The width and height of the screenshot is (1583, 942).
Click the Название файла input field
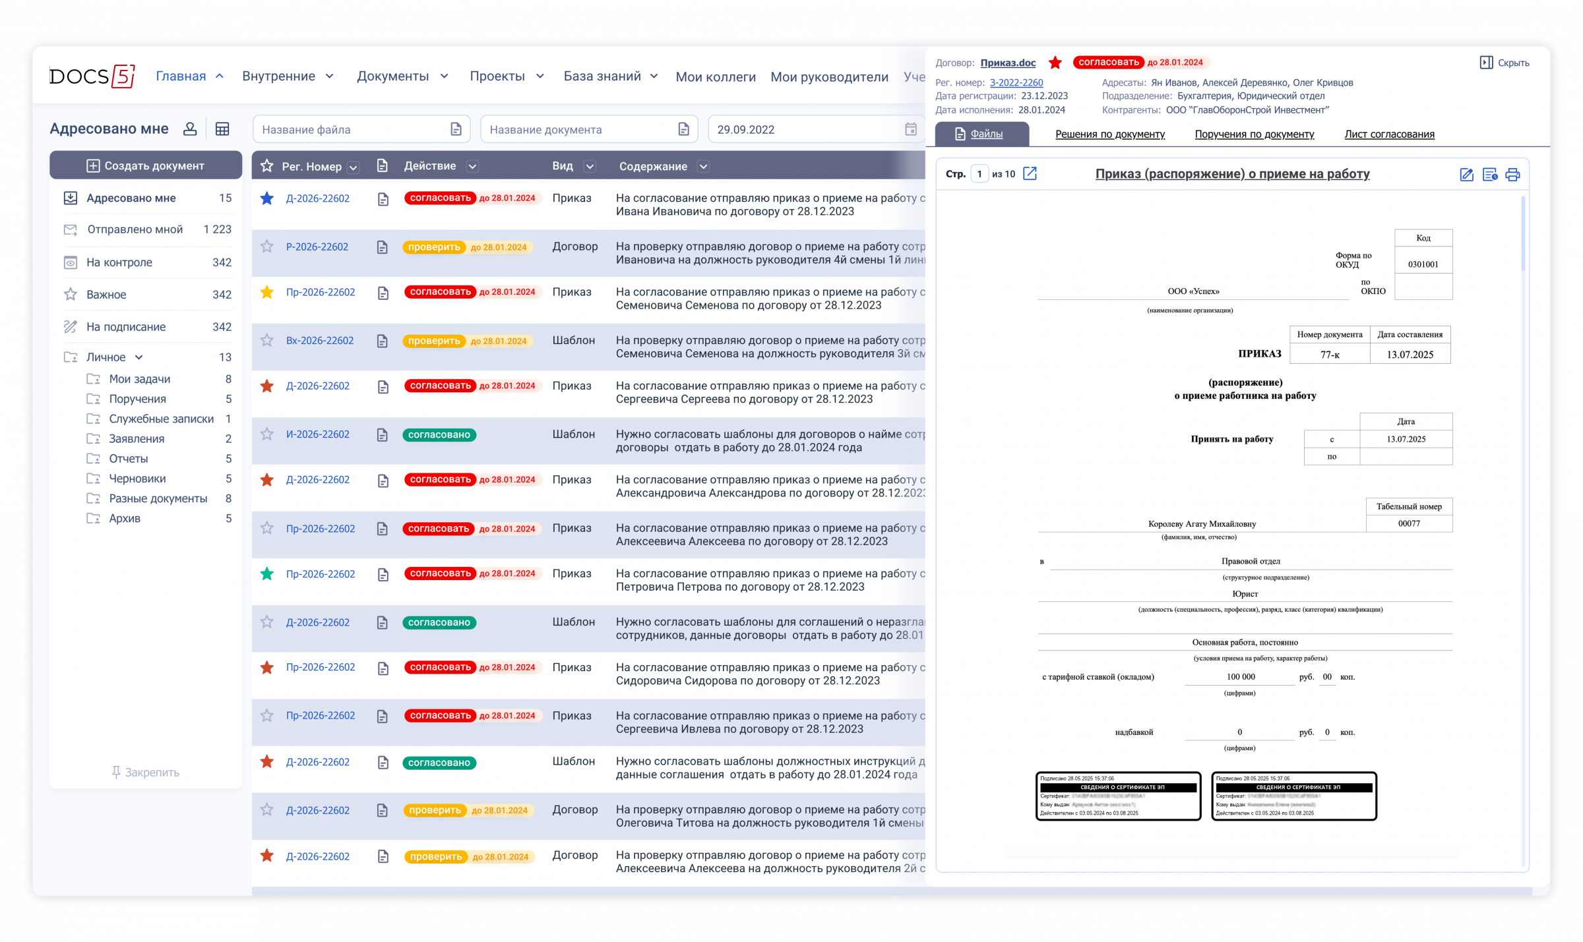361,129
